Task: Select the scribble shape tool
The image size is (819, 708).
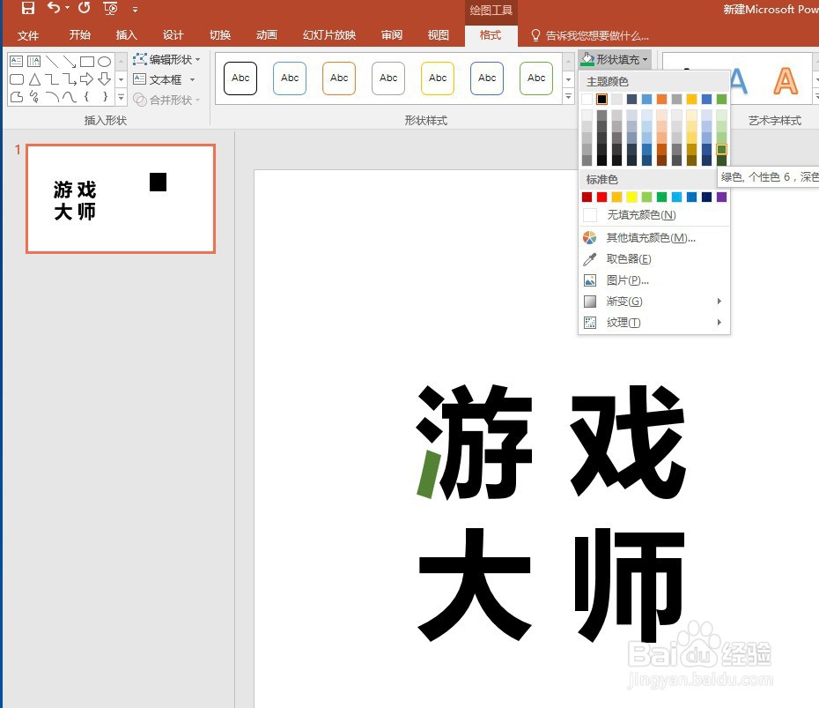Action: point(34,96)
